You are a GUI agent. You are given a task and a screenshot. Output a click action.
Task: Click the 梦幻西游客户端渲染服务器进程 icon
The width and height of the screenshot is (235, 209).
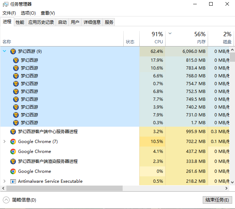(x=13, y=161)
